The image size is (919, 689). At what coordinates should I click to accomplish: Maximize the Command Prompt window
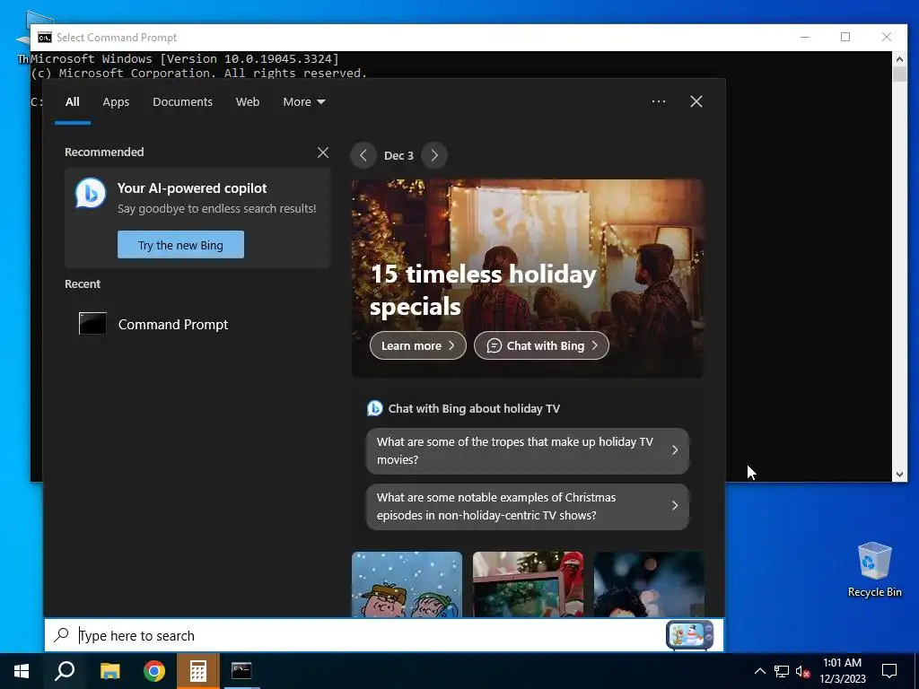(x=845, y=37)
